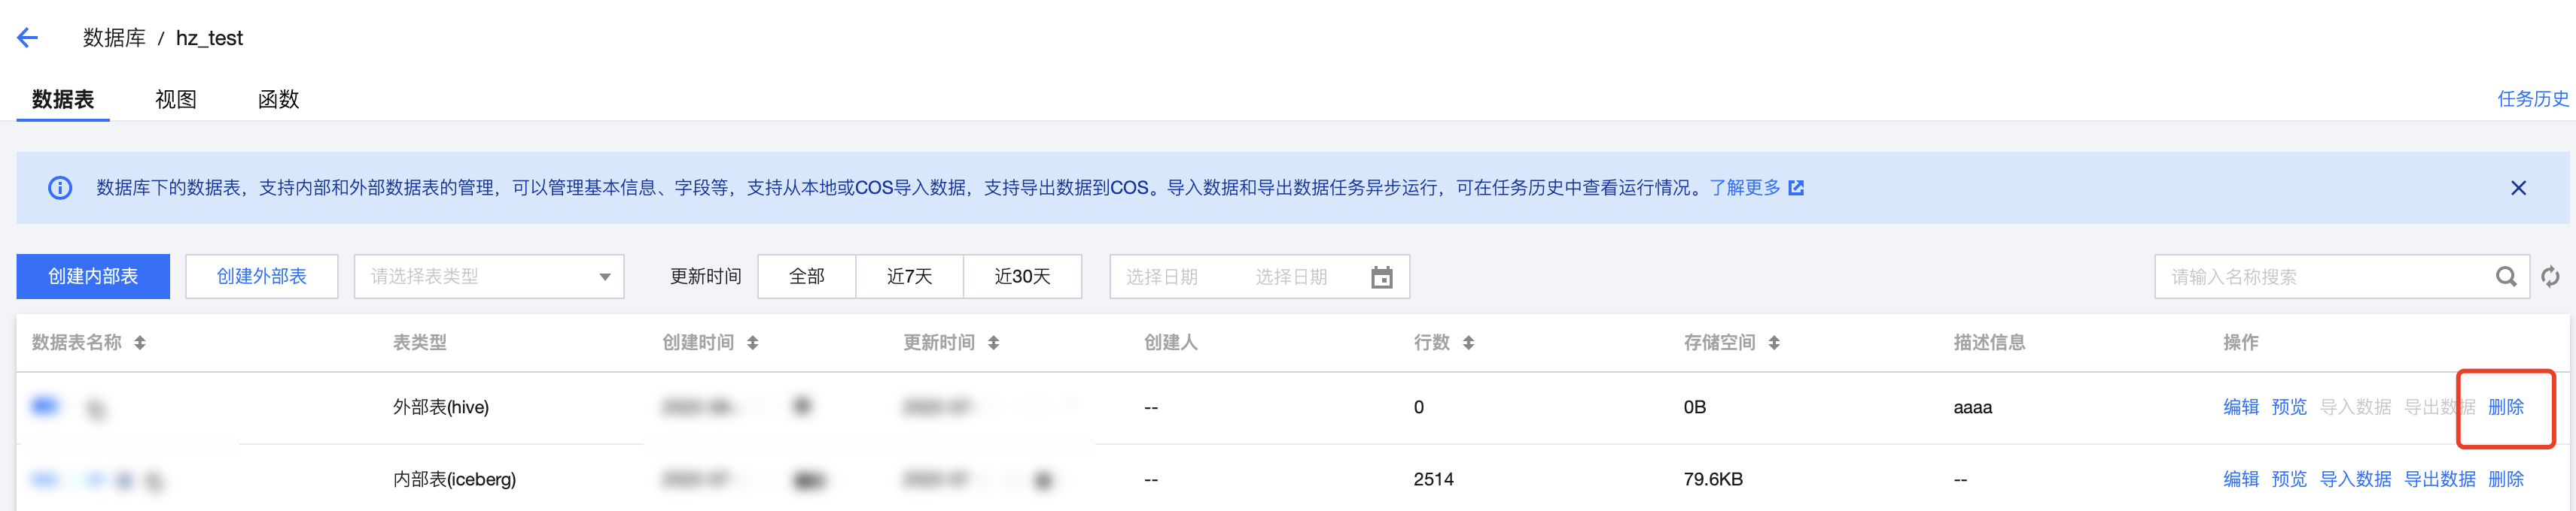Screen dimensions: 2576x511
Task: Copy icon next to first table name
Action: tap(96, 410)
